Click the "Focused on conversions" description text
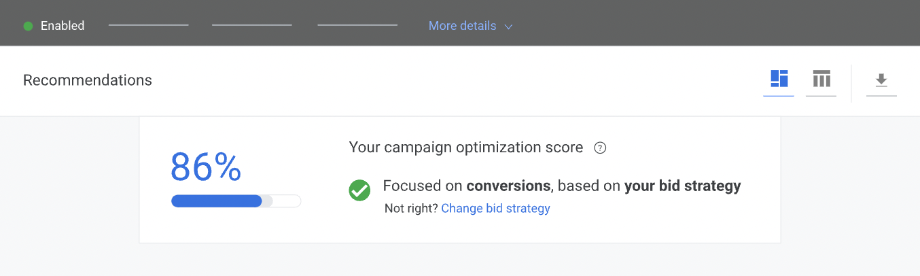The height and width of the screenshot is (276, 920). [561, 186]
